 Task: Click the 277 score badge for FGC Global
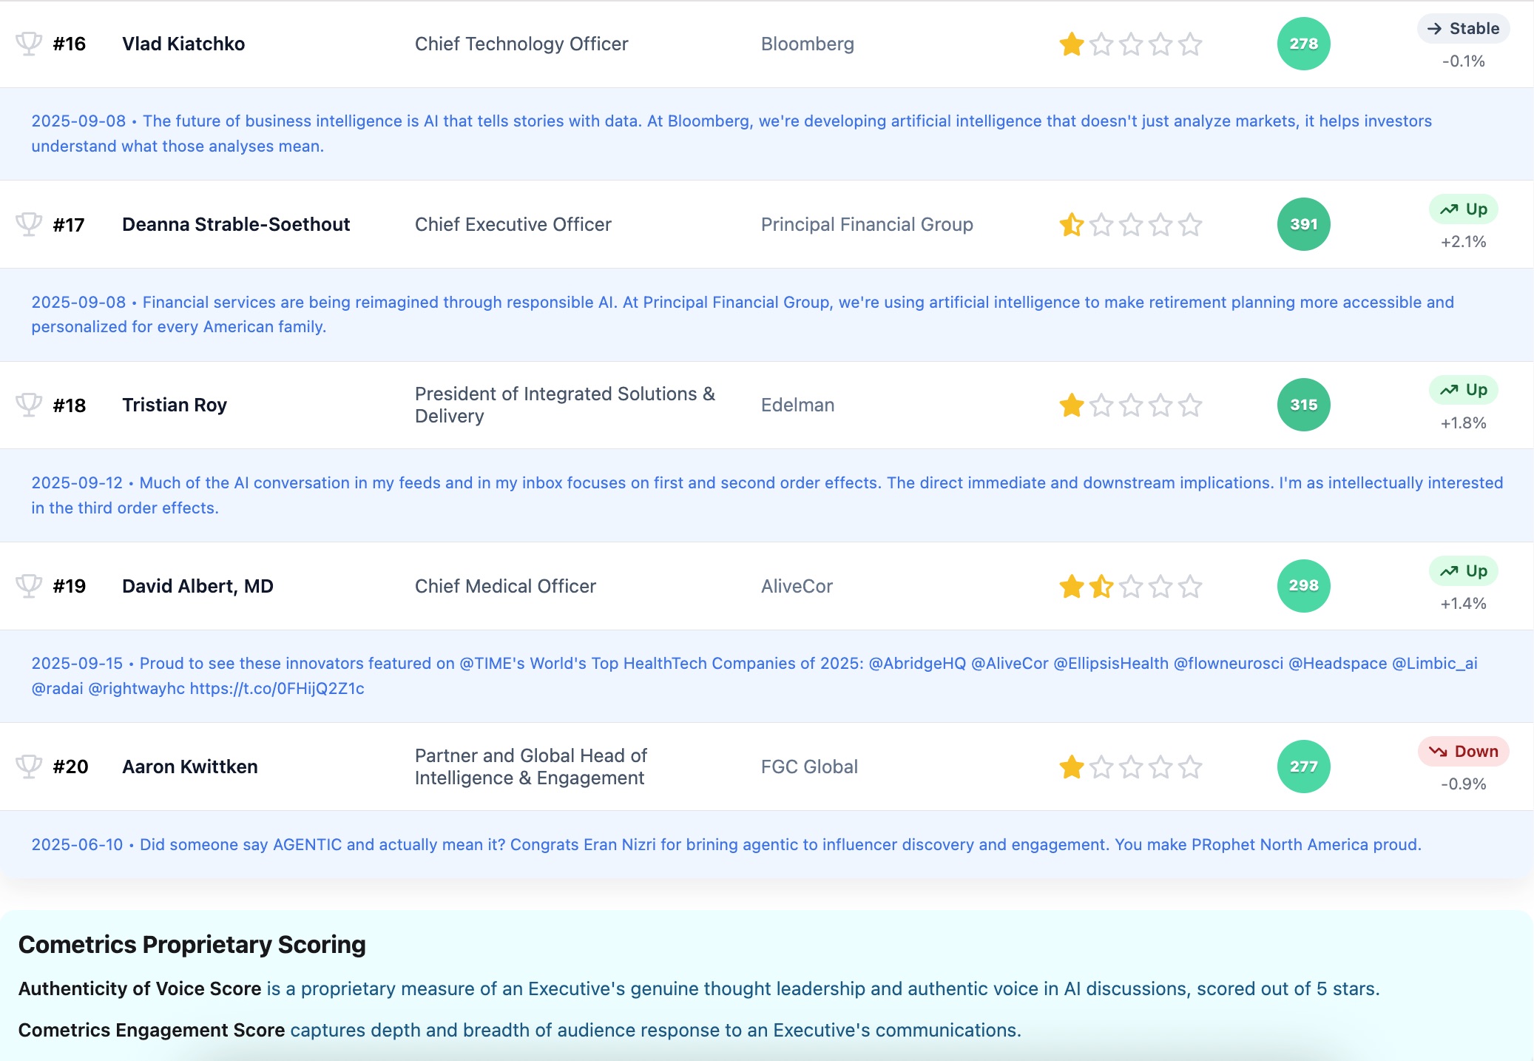[x=1303, y=767]
